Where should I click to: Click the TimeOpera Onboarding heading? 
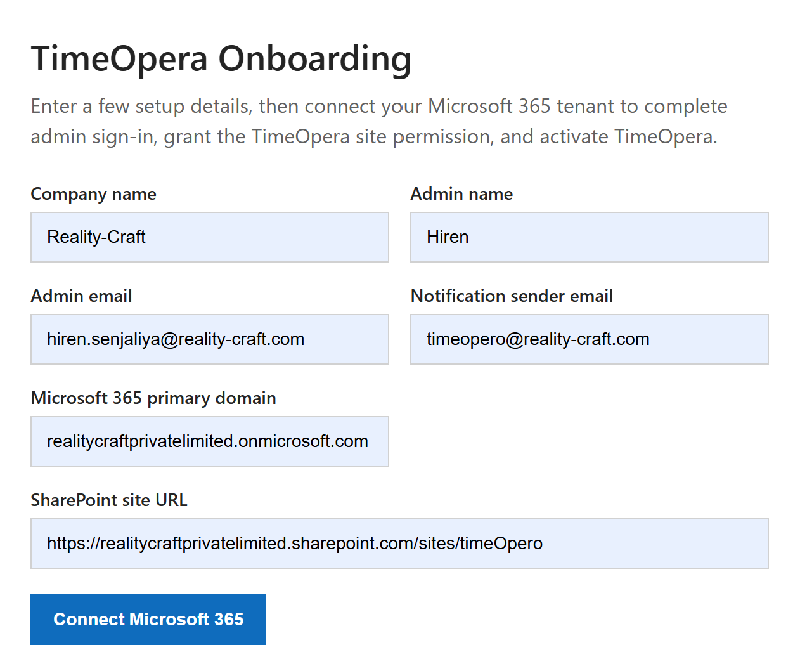(x=221, y=59)
